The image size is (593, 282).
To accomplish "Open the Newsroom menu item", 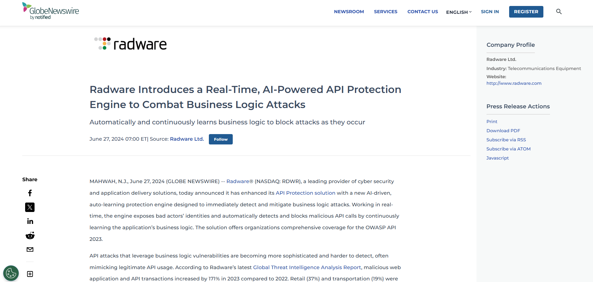I will (349, 12).
